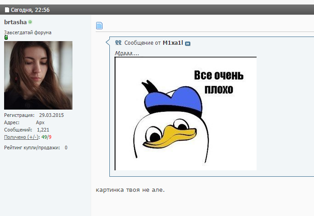Image resolution: width=314 pixels, height=216 pixels.
Task: Click the green online status indicator
Action: point(30,22)
